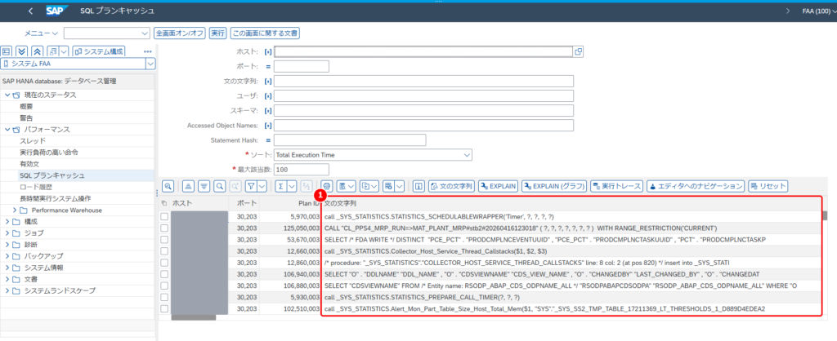Screen dimensions: 837x341
Task: Select checkbox for Plan ID 106,880,003 row
Action: pyautogui.click(x=164, y=286)
